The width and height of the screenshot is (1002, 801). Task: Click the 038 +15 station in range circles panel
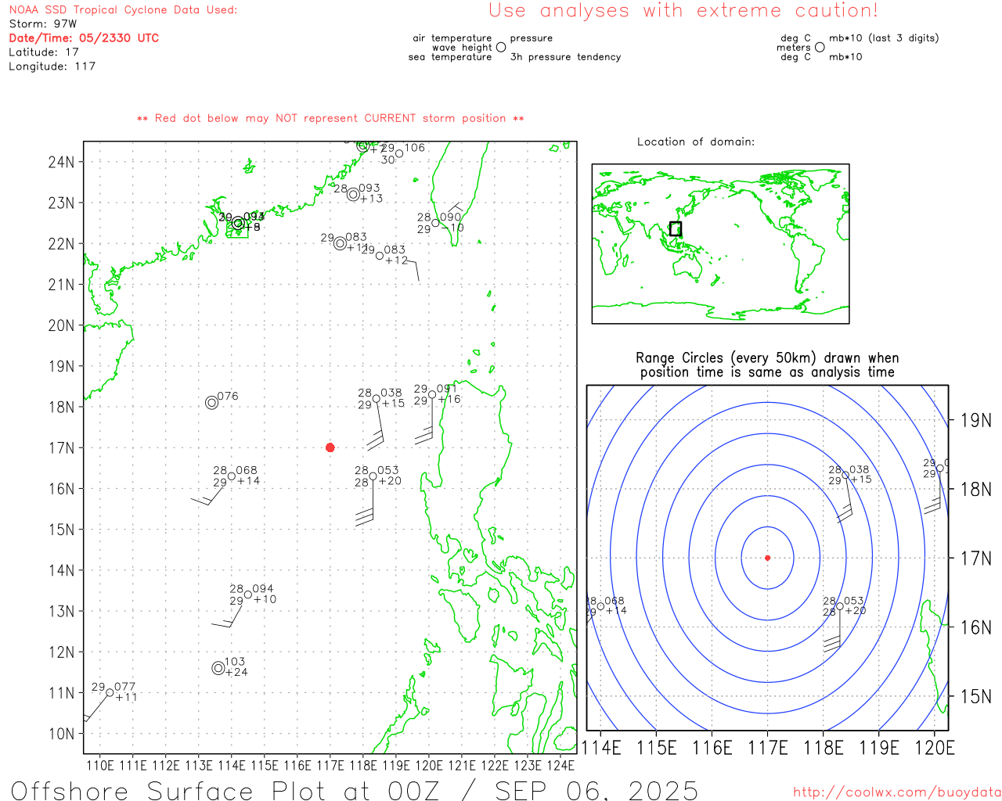(x=845, y=475)
